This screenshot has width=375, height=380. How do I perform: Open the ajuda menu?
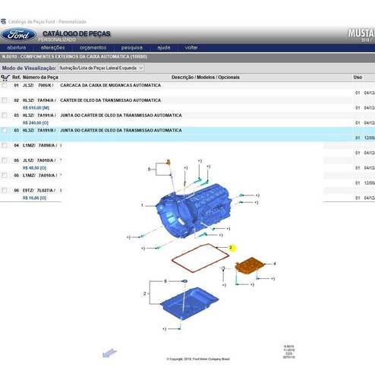click(x=164, y=48)
